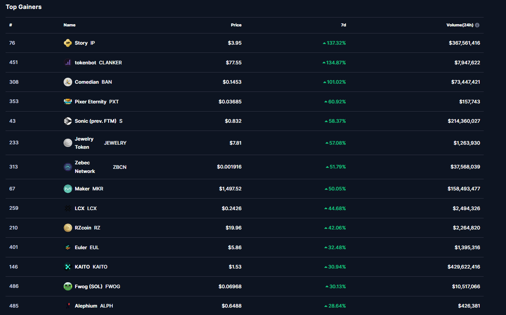The width and height of the screenshot is (506, 315).
Task: Click the Pixer Eternity PXT logo
Action: (68, 102)
